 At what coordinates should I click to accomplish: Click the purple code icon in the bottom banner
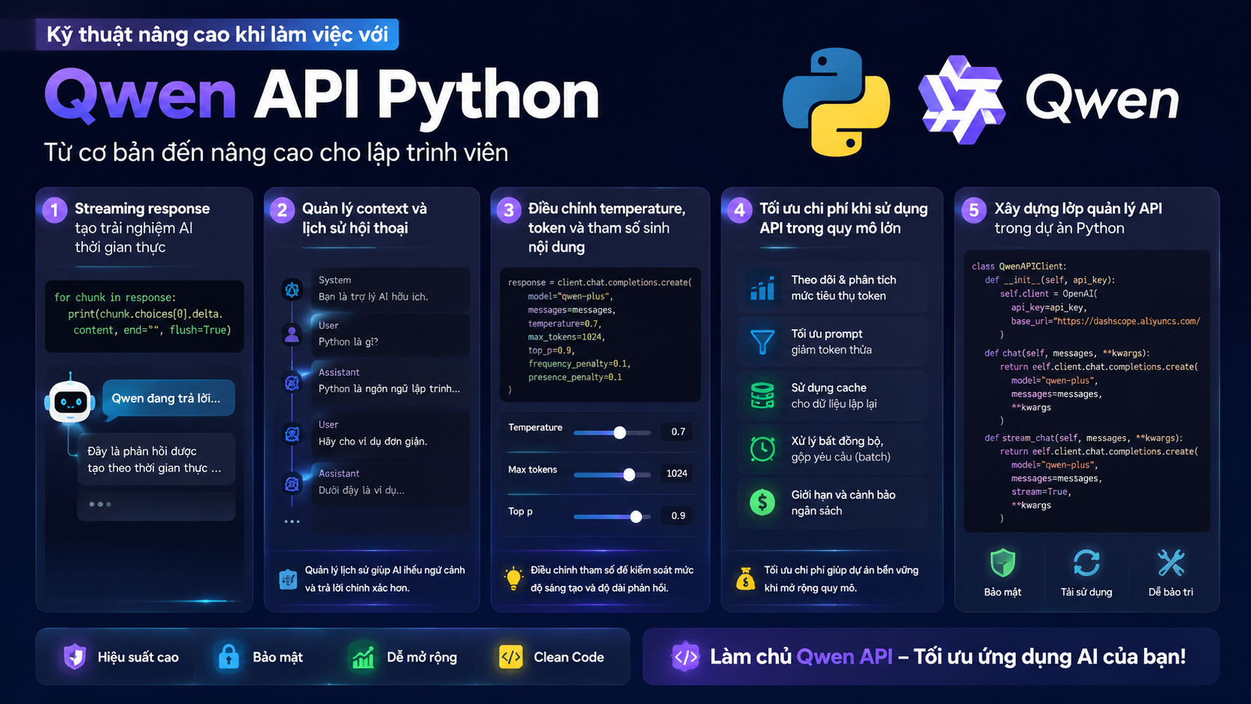(x=685, y=657)
